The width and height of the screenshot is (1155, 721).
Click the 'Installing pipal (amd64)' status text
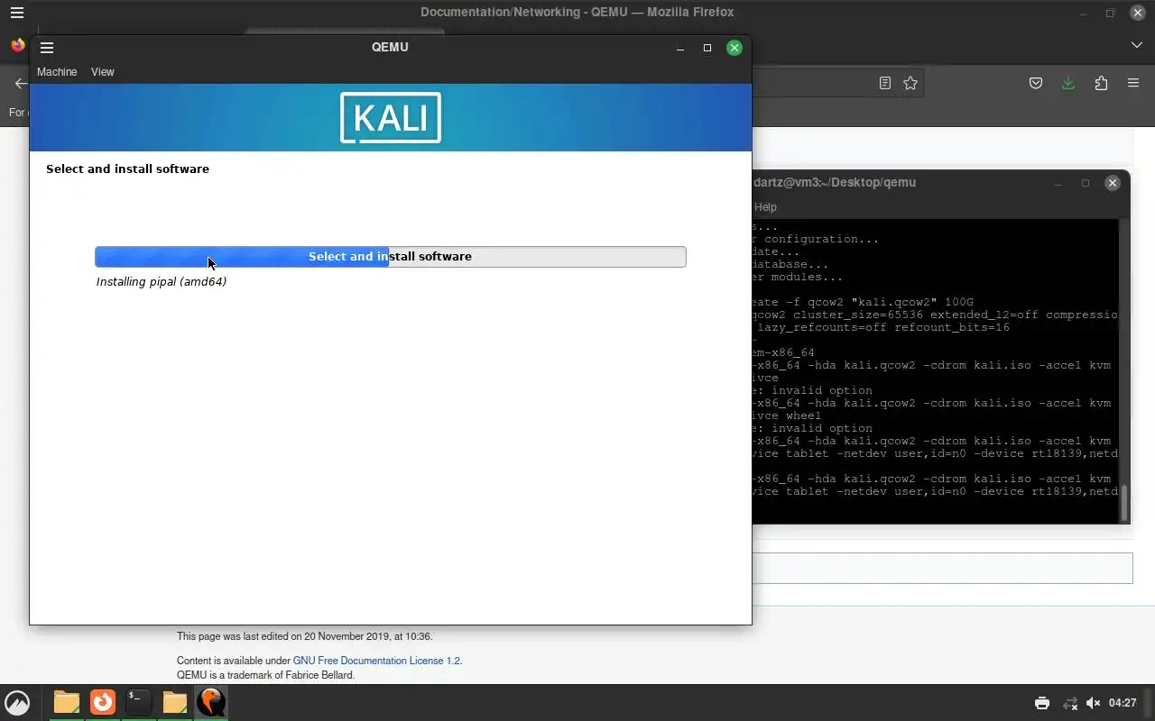162,282
